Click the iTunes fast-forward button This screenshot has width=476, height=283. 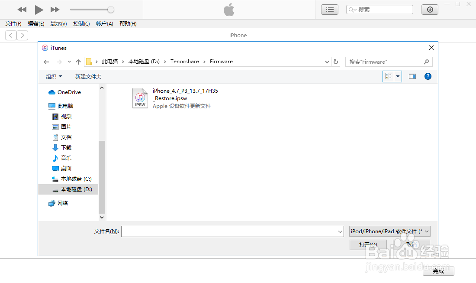55,10
